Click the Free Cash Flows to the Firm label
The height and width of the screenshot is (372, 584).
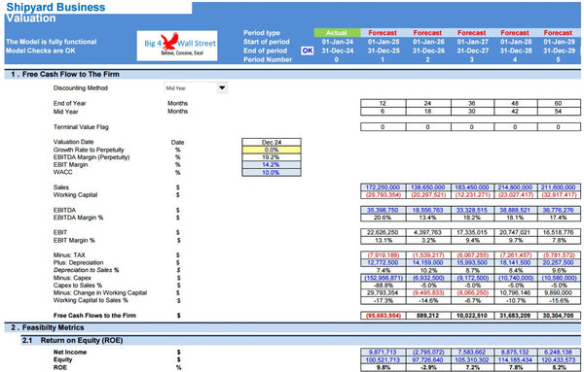coord(94,316)
